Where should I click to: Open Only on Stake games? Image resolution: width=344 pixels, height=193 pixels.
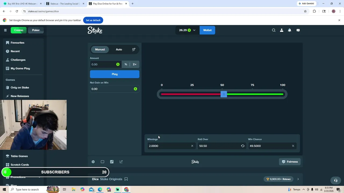click(x=20, y=87)
